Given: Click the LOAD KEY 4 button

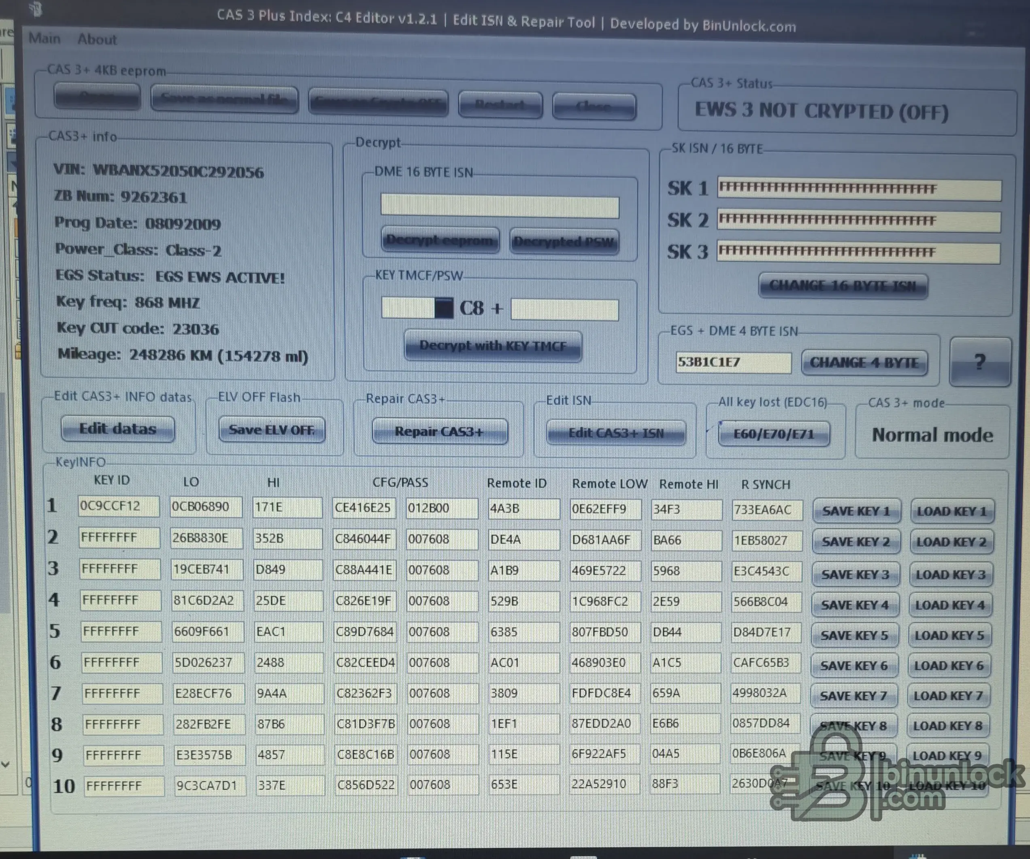Looking at the screenshot, I should (950, 605).
